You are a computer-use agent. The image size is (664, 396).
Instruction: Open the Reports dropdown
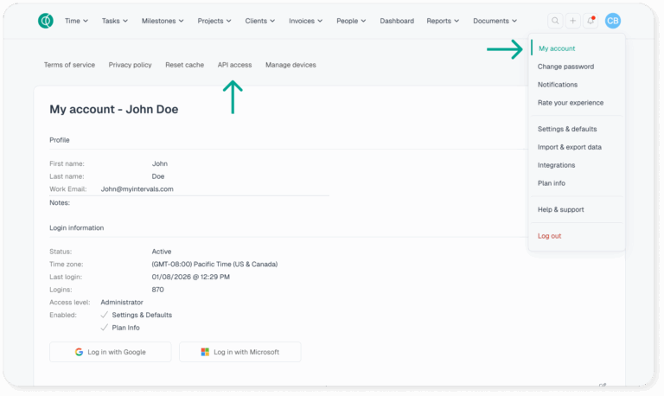443,21
